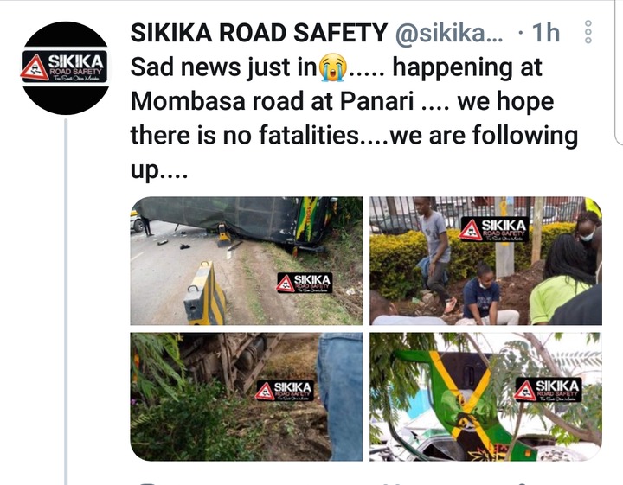Click the warning triangle in the avatar logo
Image resolution: width=623 pixels, height=485 pixels.
34,67
